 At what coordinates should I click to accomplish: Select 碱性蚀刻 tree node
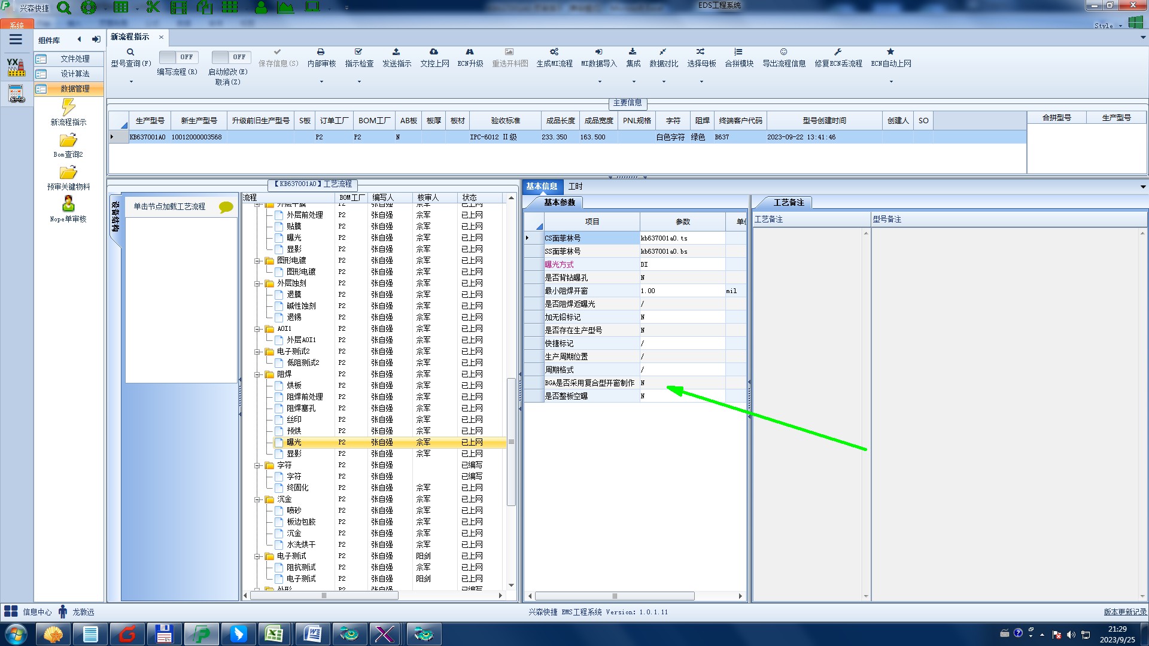[x=301, y=306]
